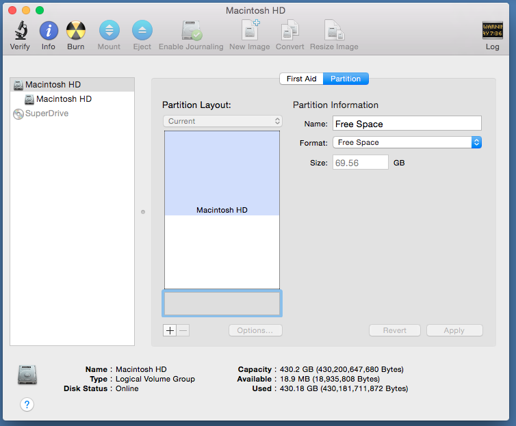Click the Partition Layout label
The image size is (516, 426).
pos(196,105)
